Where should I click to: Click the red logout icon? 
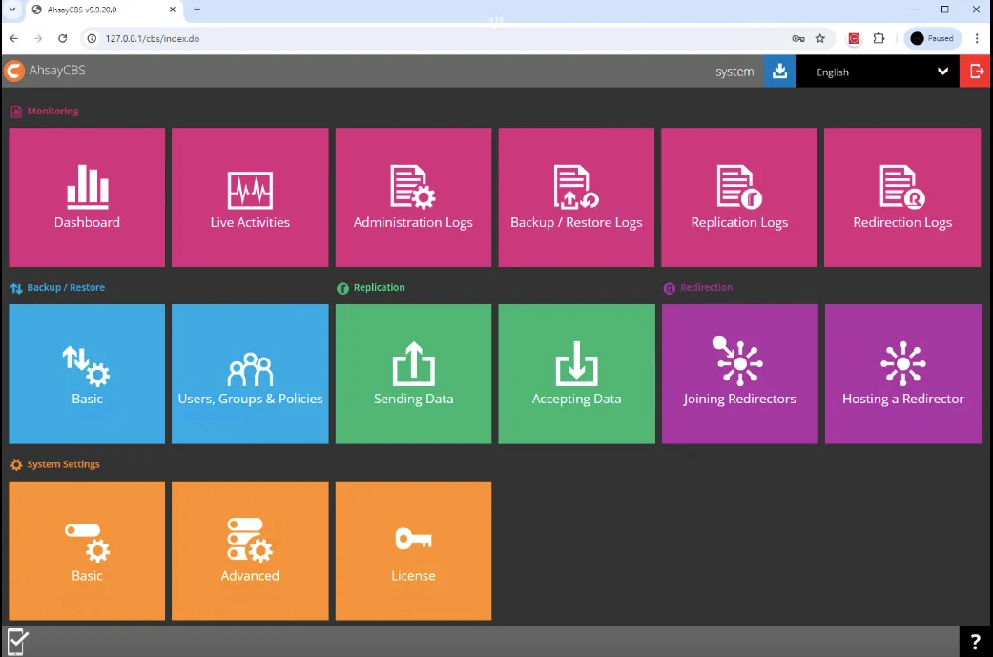(975, 71)
